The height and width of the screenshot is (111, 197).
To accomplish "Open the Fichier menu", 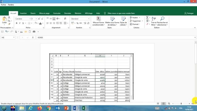I will (3, 5).
